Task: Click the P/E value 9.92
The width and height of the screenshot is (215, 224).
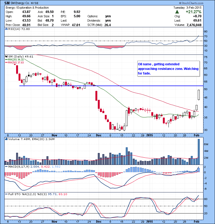Action: 77,12
